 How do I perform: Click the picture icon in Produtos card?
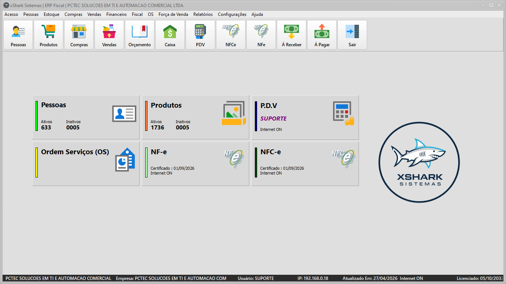pos(234,114)
